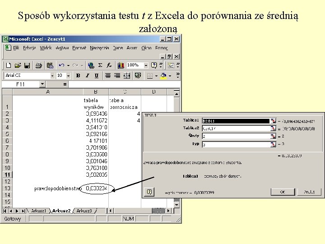Image resolution: width=325 pixels, height=244 pixels.
Task: Click Anuluj in the function dialog
Action: pos(309,192)
